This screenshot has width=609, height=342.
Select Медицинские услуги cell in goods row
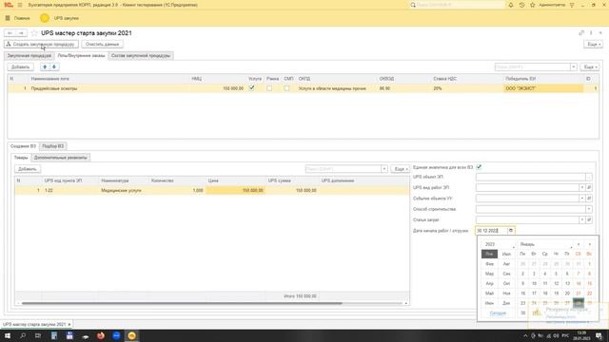pyautogui.click(x=124, y=190)
